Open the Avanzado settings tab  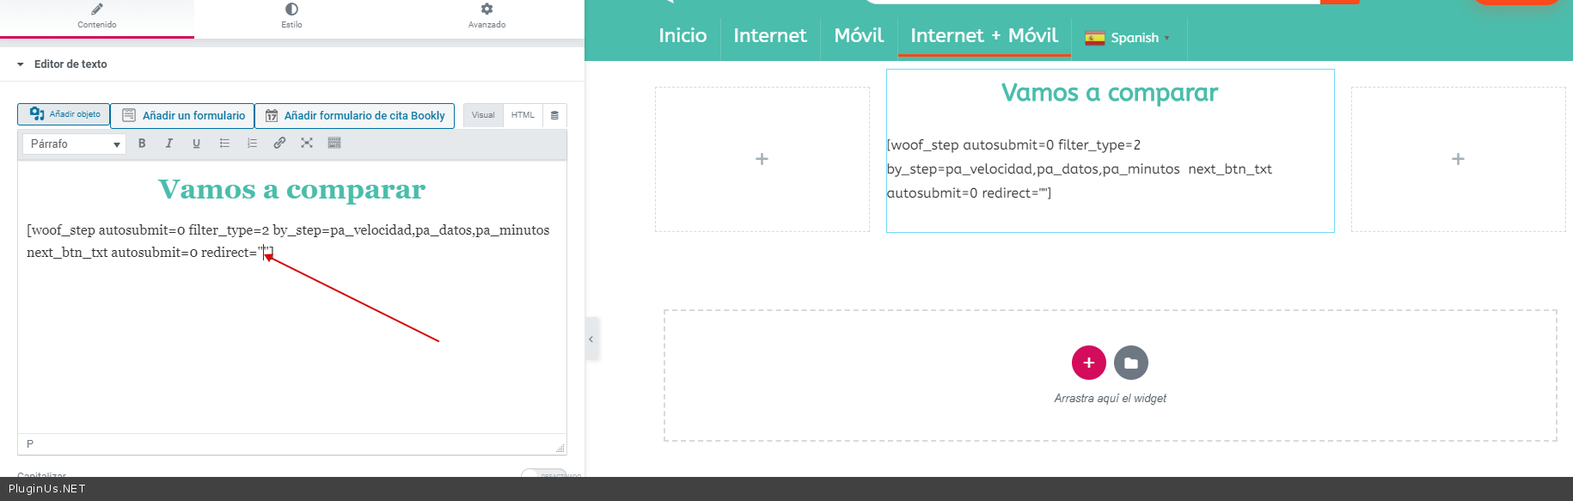[487, 18]
